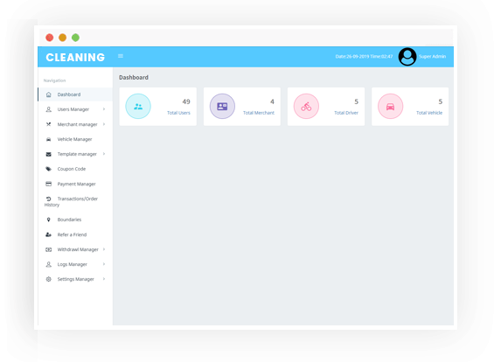This screenshot has width=494, height=363.
Task: Click the Total Driver bicycle icon
Action: (x=306, y=106)
